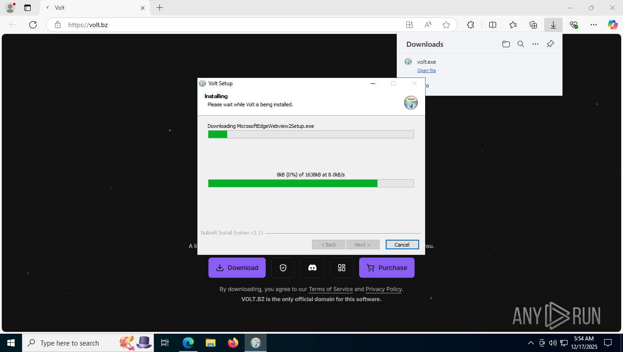Switch to Volt Setup taskbar icon
The width and height of the screenshot is (623, 352).
256,343
